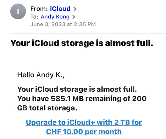
Task: Click the divider line under the header
Action: 88,34
